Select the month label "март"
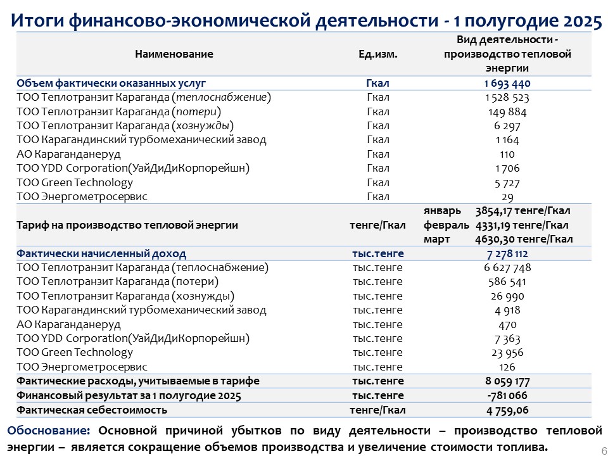 coord(436,239)
